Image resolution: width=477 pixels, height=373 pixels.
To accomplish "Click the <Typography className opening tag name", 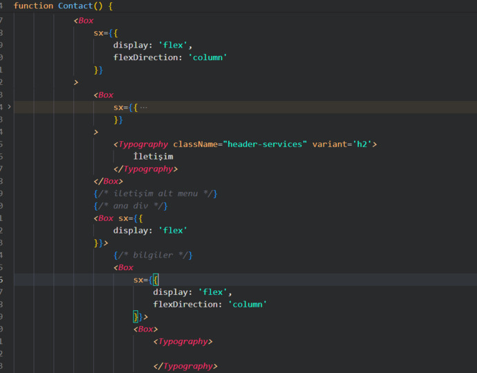I will [x=143, y=144].
